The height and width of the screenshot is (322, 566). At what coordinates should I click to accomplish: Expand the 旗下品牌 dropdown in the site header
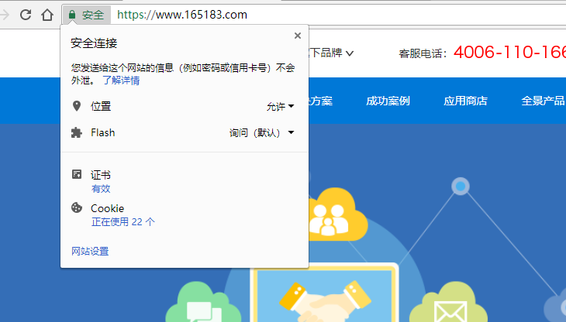[332, 53]
